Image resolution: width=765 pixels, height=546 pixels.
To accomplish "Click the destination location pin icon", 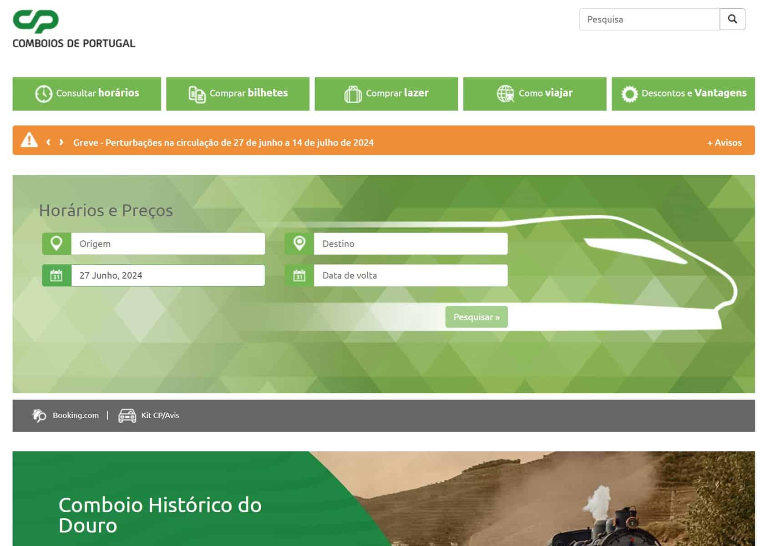I will [x=299, y=244].
